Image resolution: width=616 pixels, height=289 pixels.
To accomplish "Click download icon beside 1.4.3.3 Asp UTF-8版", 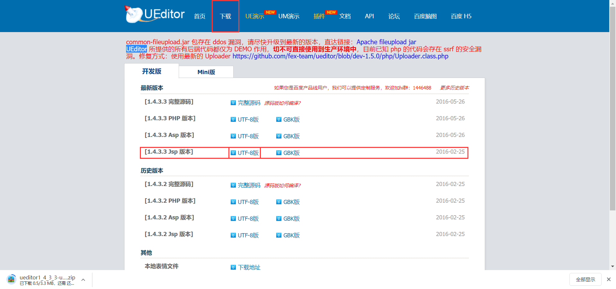I will [x=233, y=136].
